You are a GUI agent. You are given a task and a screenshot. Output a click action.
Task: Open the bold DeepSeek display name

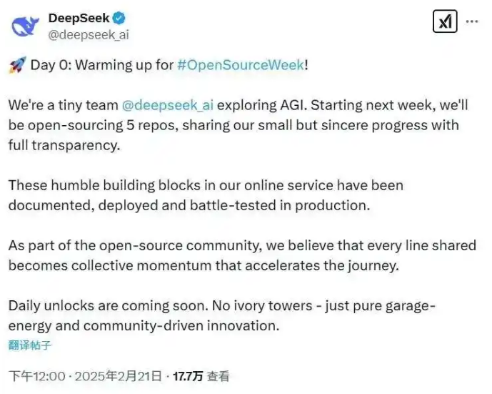[x=79, y=18]
